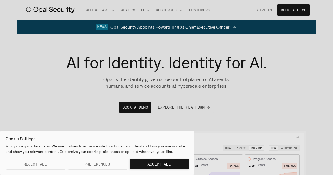Expand the Resources menu chevron
The image size is (333, 175).
(x=181, y=10)
